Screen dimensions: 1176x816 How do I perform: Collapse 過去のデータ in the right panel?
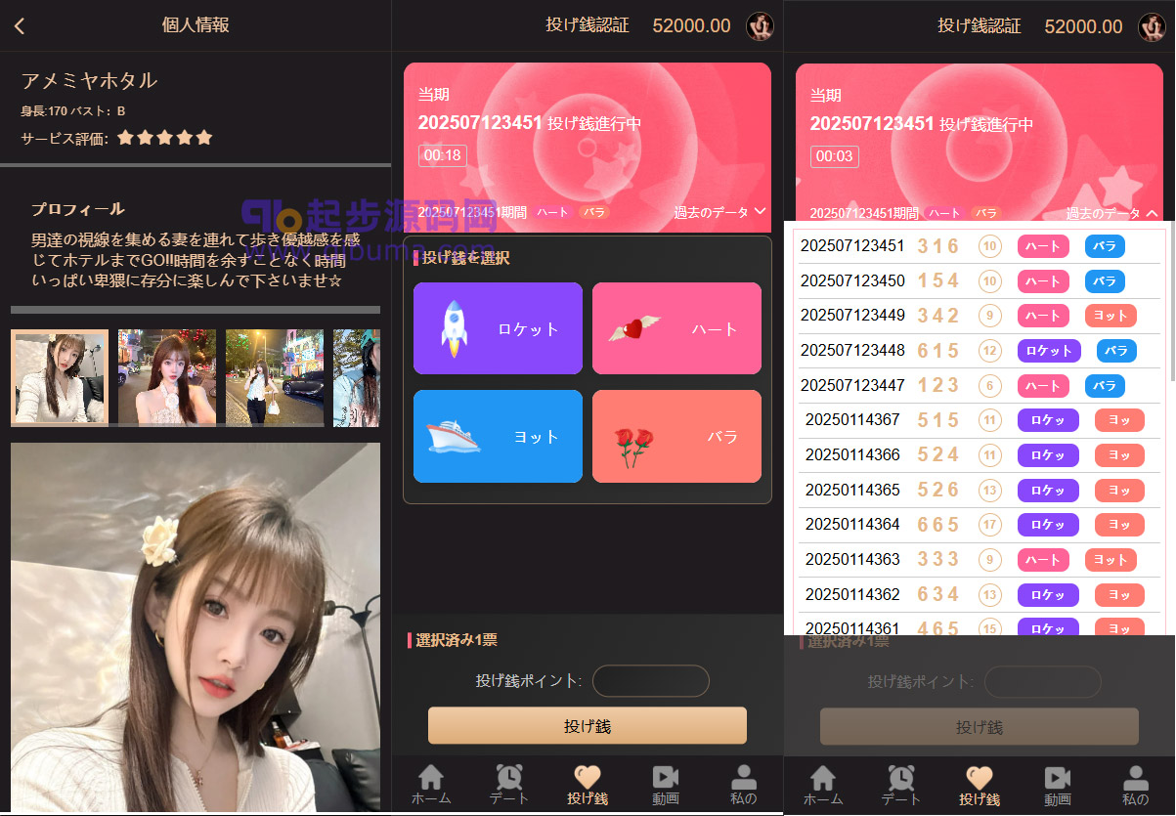pos(1112,213)
